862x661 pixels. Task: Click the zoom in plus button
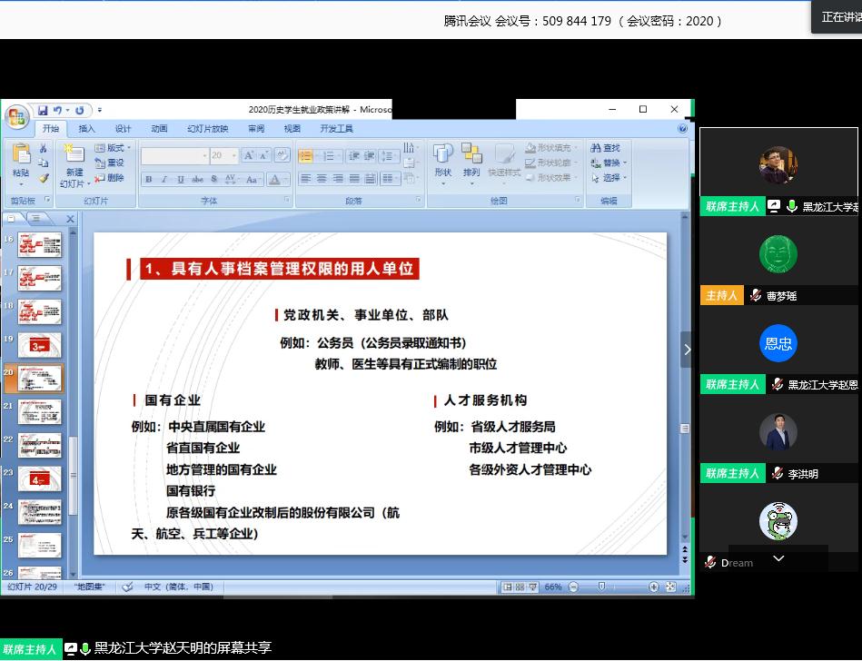point(653,587)
